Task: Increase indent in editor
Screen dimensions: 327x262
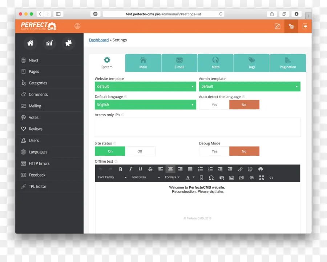Action: 230,169
